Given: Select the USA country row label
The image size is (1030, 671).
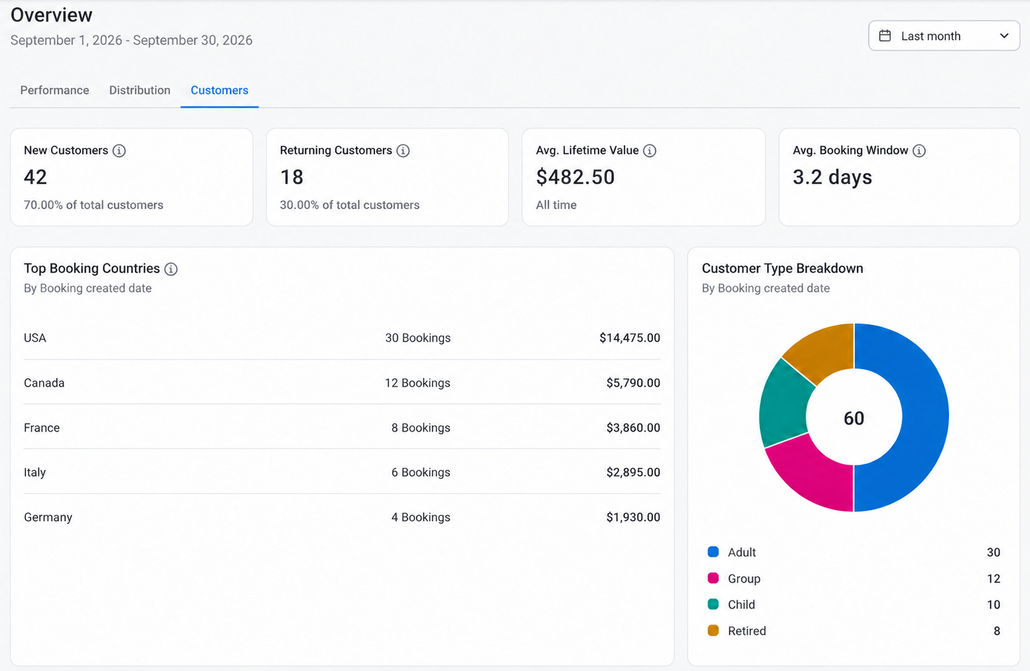Looking at the screenshot, I should (x=35, y=338).
